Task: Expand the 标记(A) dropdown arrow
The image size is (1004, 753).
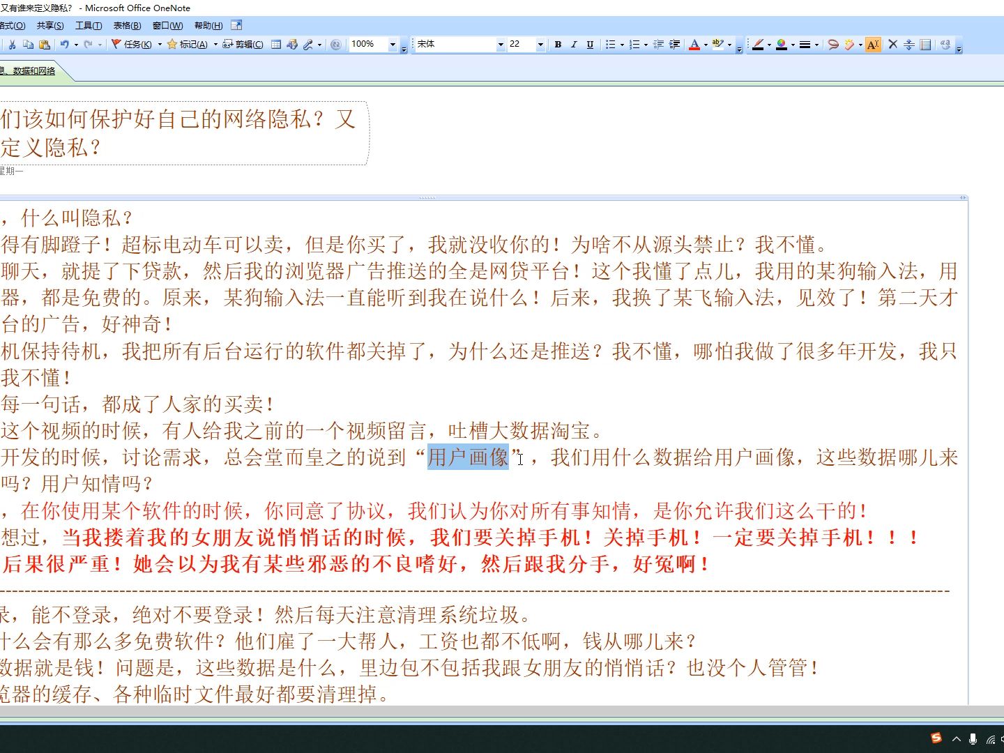Action: pos(215,44)
